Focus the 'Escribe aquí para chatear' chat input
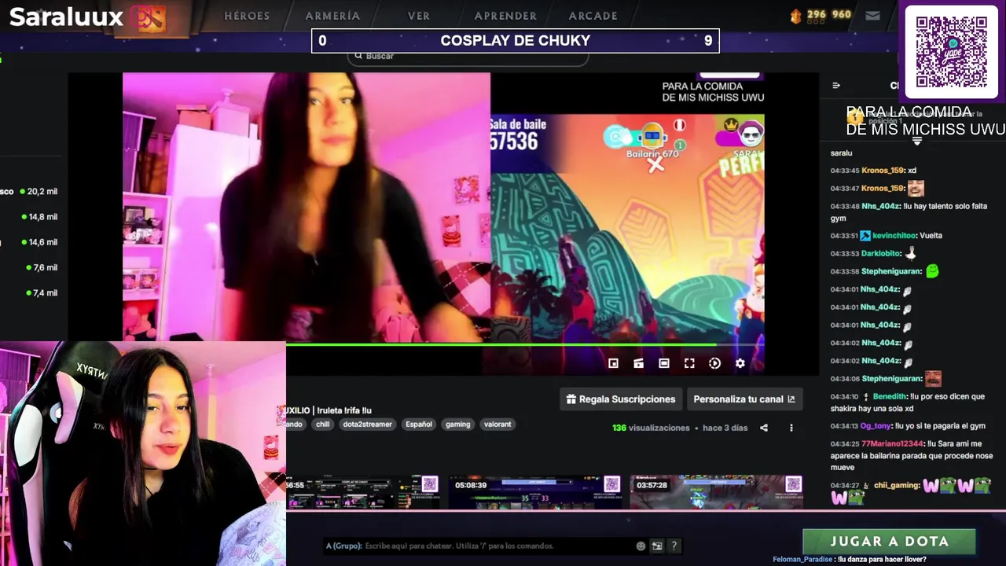 [479, 546]
